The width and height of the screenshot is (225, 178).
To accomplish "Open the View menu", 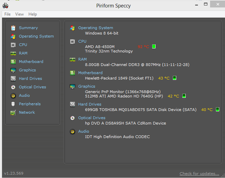I will [x=19, y=14].
